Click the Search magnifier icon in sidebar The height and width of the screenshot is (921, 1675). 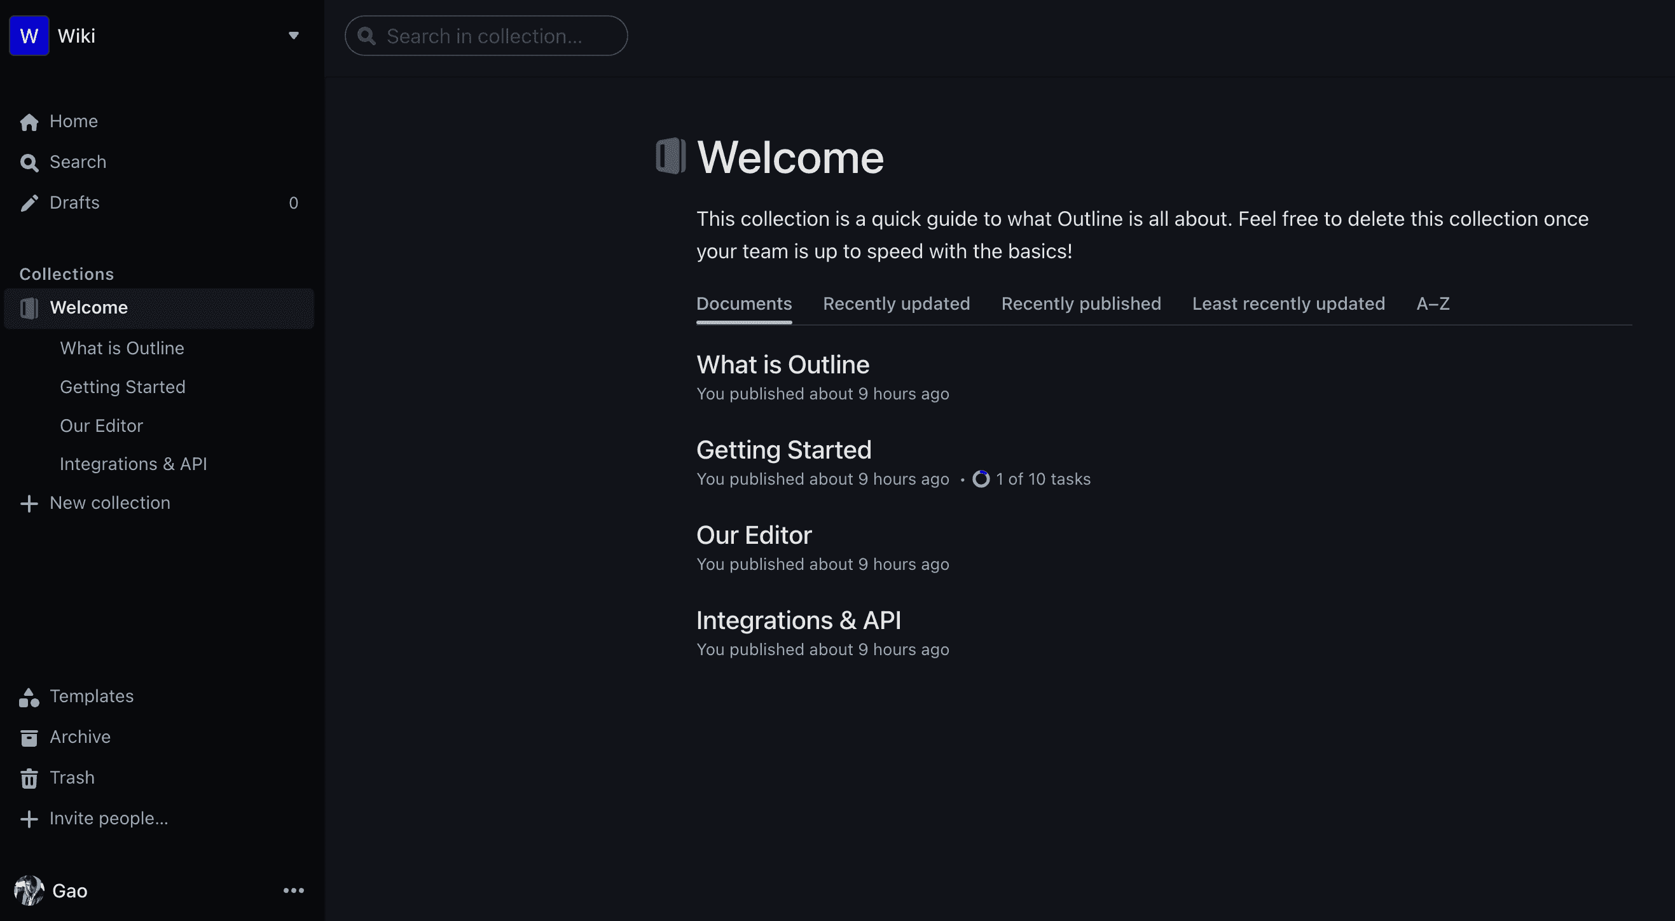tap(29, 163)
